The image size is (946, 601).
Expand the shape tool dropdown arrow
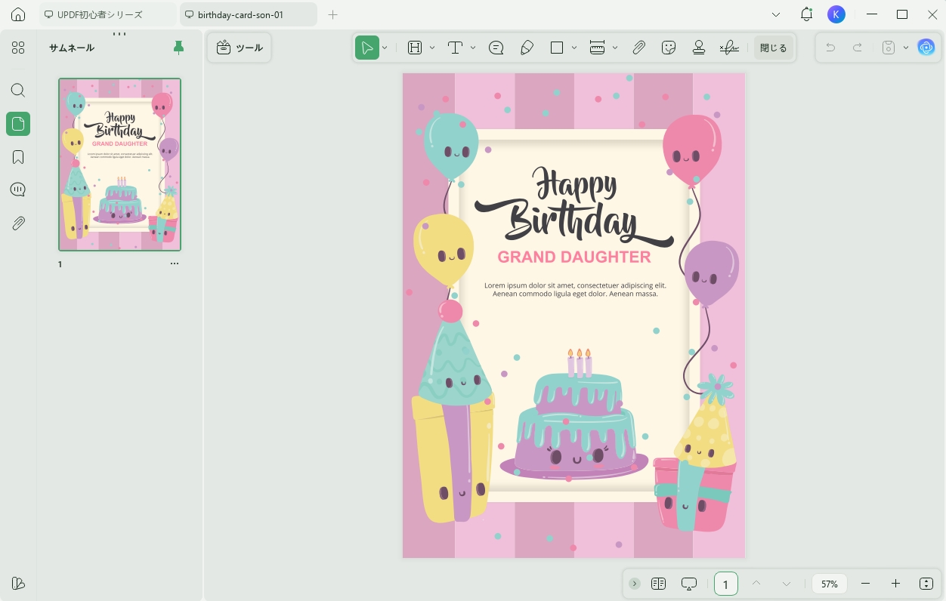[x=574, y=48]
